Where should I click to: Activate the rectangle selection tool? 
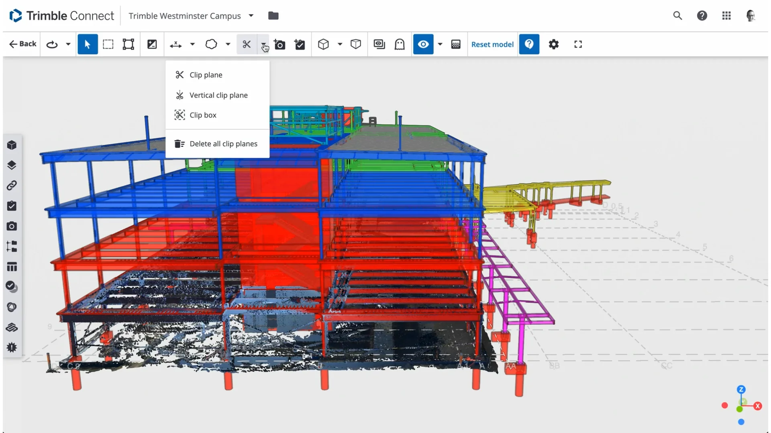pyautogui.click(x=108, y=44)
